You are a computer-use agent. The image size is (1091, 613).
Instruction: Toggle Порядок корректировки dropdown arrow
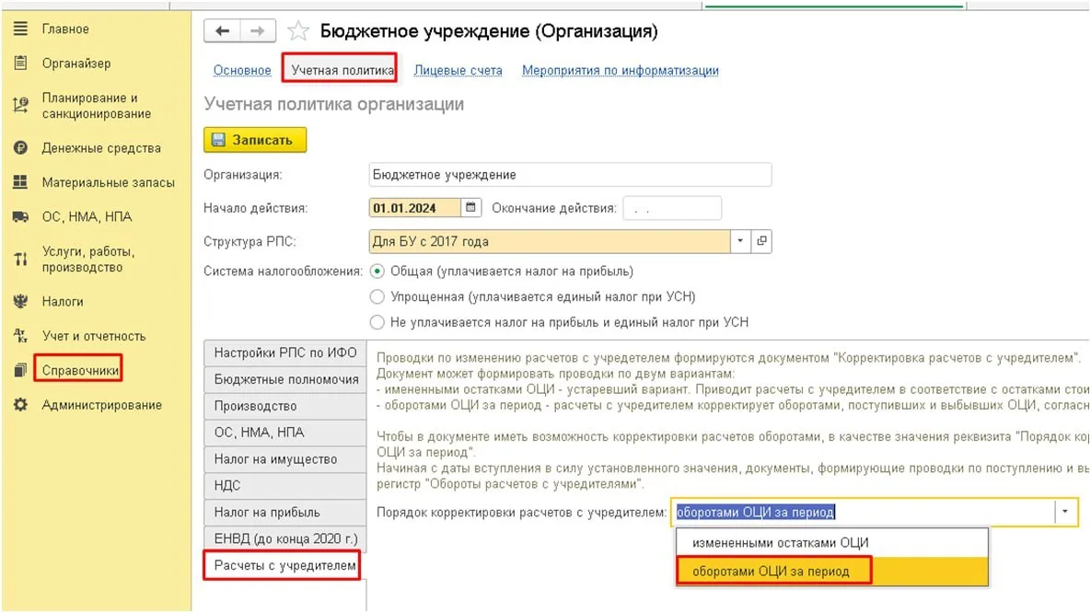pyautogui.click(x=1064, y=512)
